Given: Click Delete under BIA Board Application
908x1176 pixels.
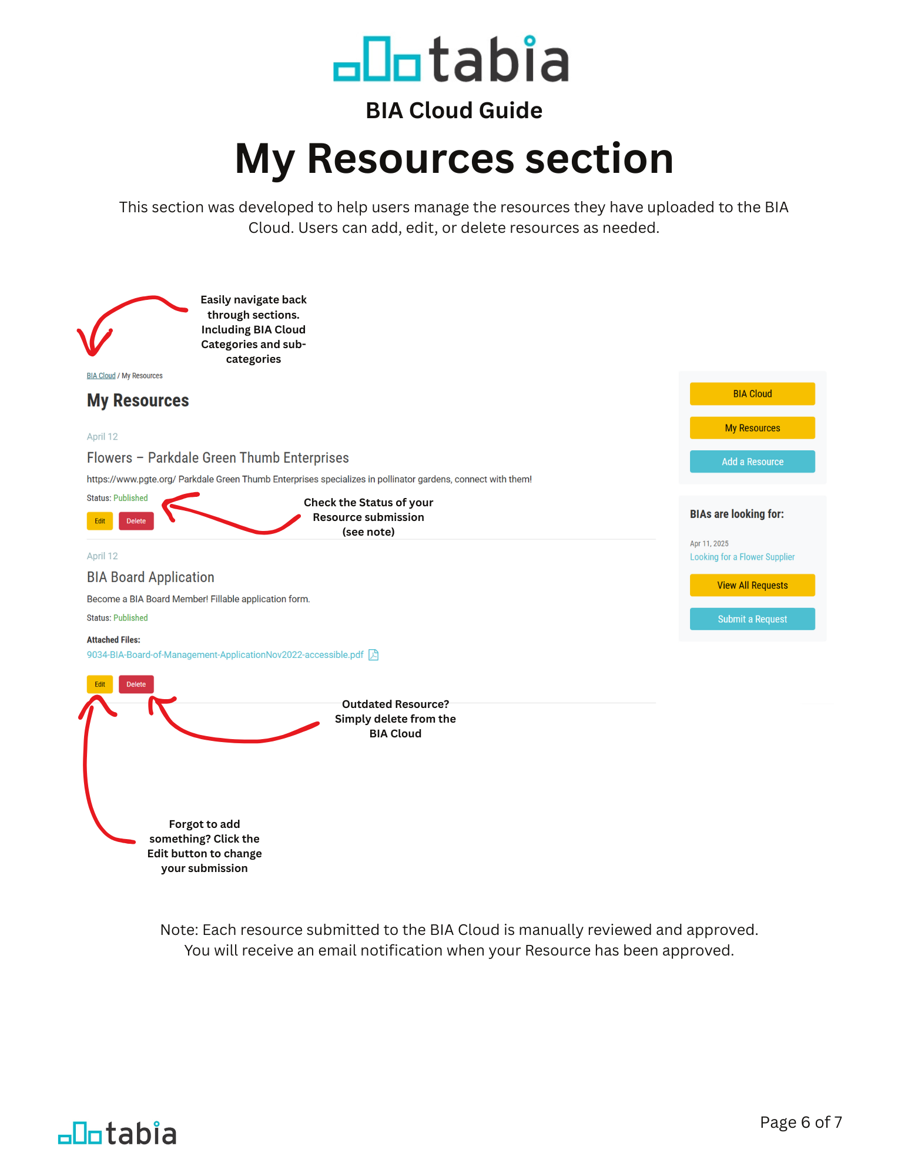Looking at the screenshot, I should click(x=136, y=684).
